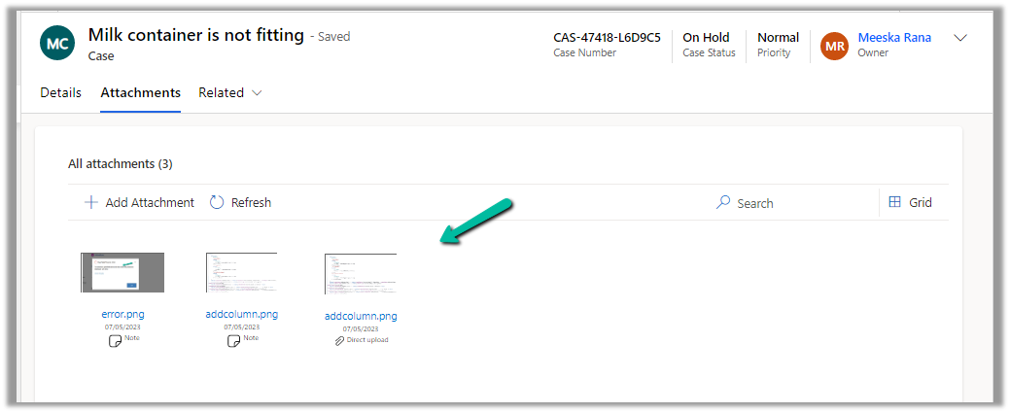The height and width of the screenshot is (413, 1010).
Task: Click the case title Milk container is not fitting
Action: [195, 35]
